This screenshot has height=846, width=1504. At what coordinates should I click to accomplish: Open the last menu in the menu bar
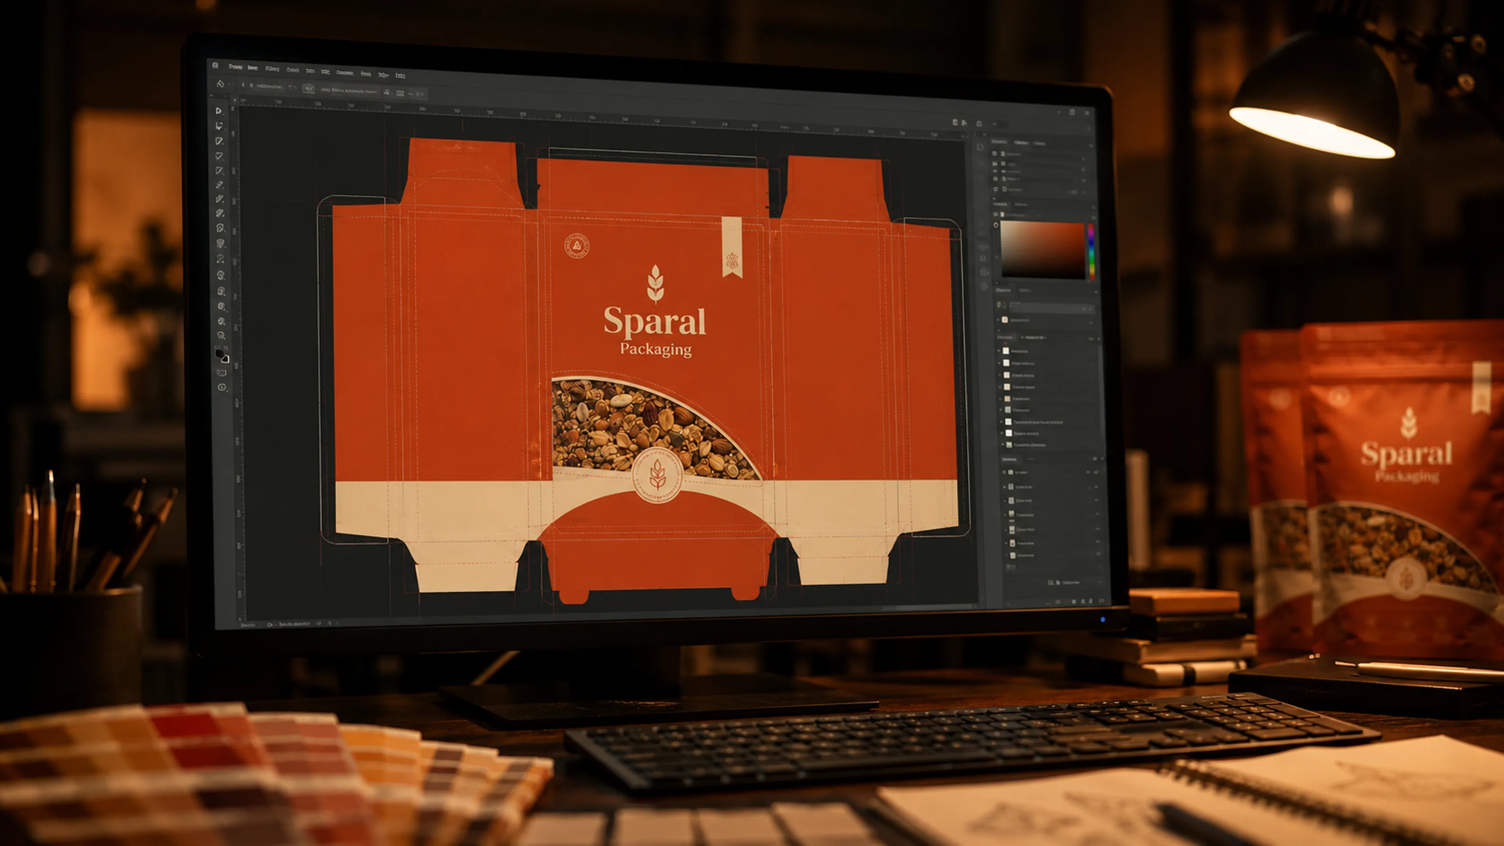click(x=401, y=75)
